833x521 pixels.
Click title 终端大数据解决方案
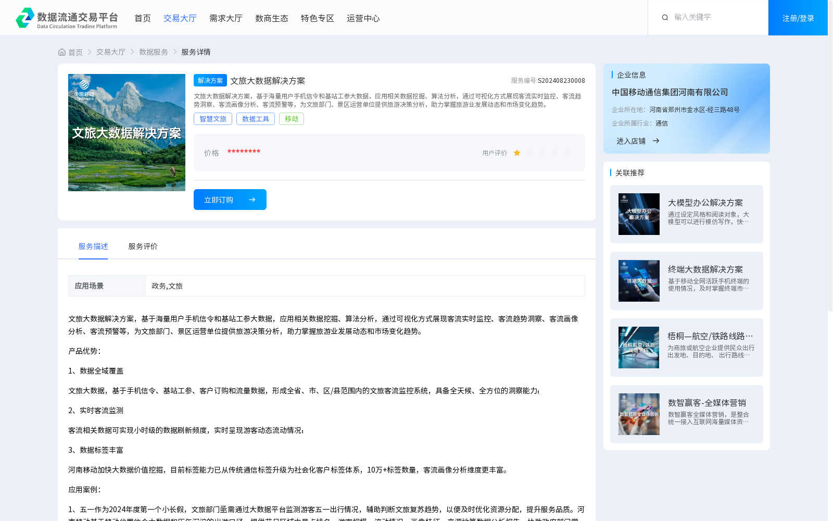tap(705, 269)
